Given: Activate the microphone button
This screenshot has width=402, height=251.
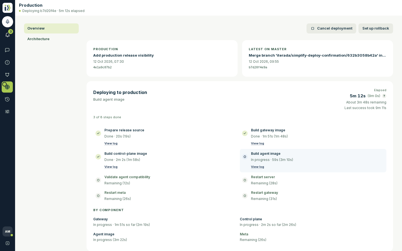Looking at the screenshot, I should 8,22.
